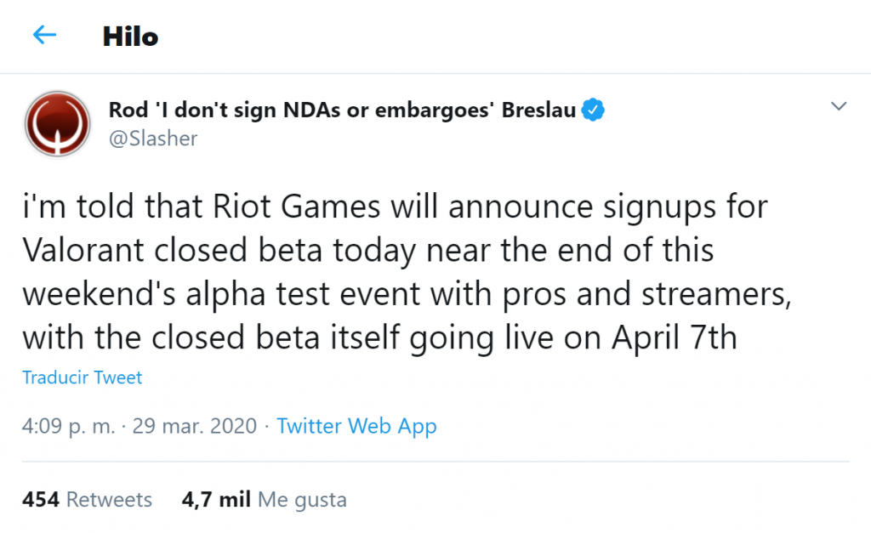
Task: Click the blue verified badge
Action: (x=593, y=110)
